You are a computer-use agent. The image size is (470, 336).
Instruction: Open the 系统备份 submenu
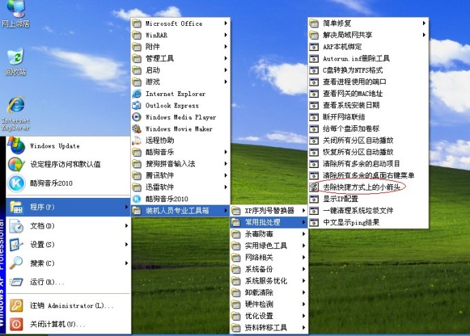[x=269, y=269]
